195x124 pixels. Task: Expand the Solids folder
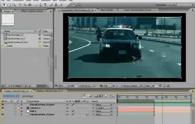tap(2, 46)
